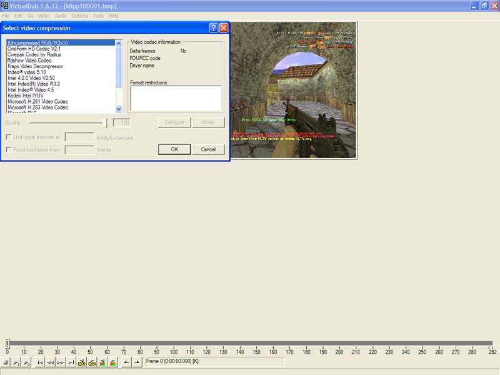
Task: Click the timeline at frame 100
Action: click(x=174, y=352)
